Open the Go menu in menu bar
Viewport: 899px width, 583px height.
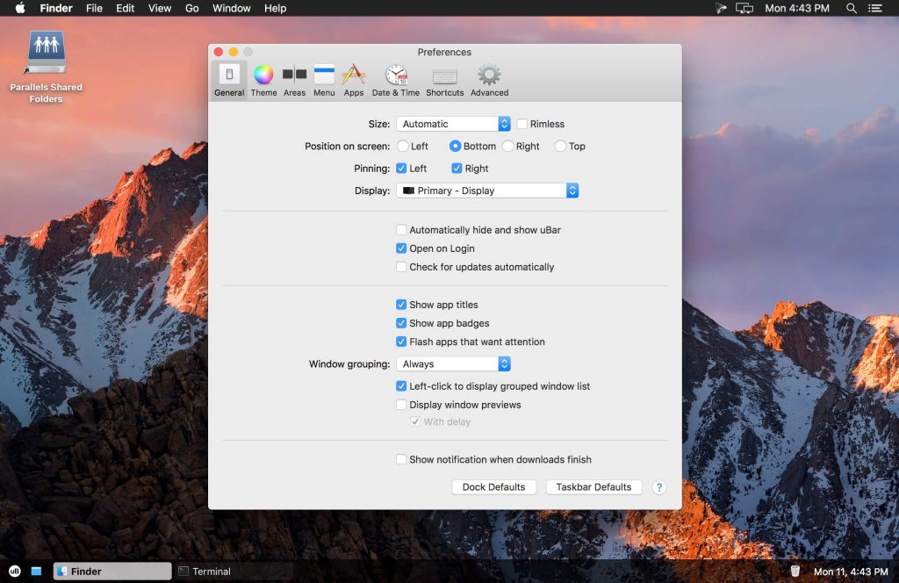191,8
